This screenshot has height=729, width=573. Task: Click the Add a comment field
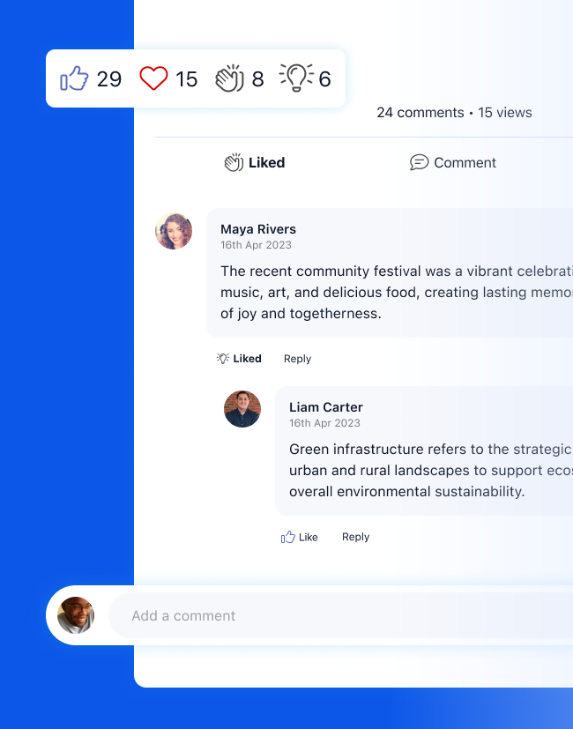[x=264, y=615]
